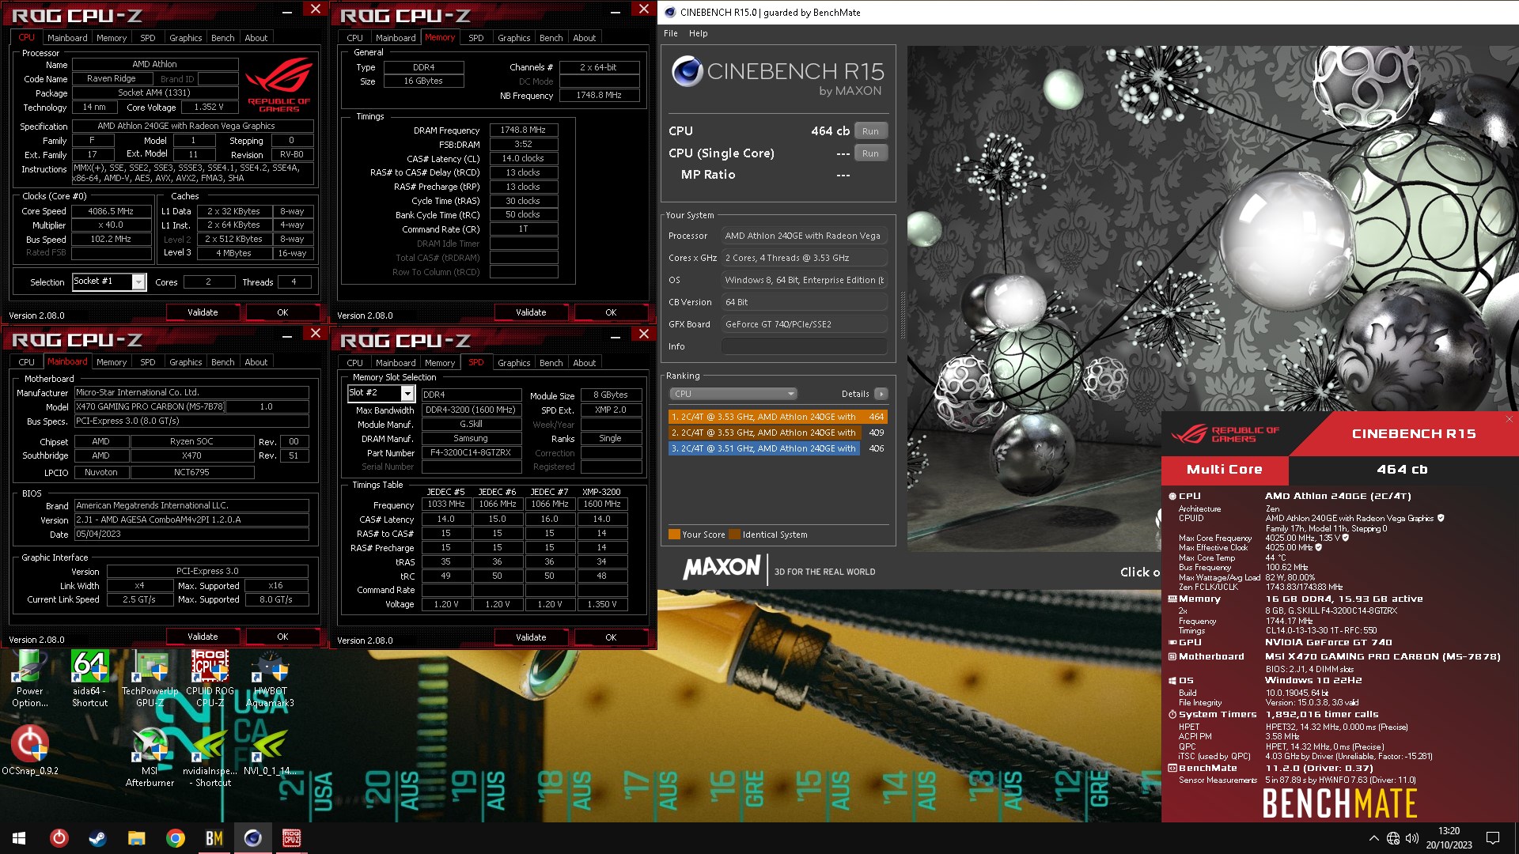This screenshot has width=1519, height=854.
Task: Open Cinebench Help menu
Action: point(698,33)
